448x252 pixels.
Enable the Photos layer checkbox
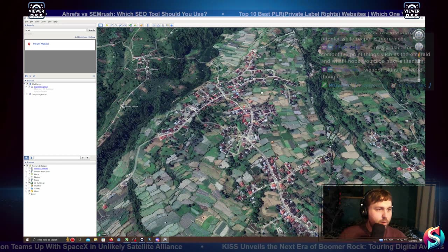coord(29,177)
